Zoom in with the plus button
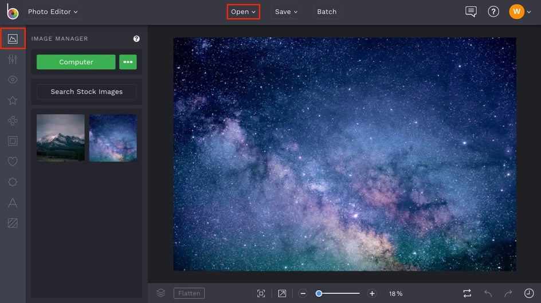 pos(372,293)
